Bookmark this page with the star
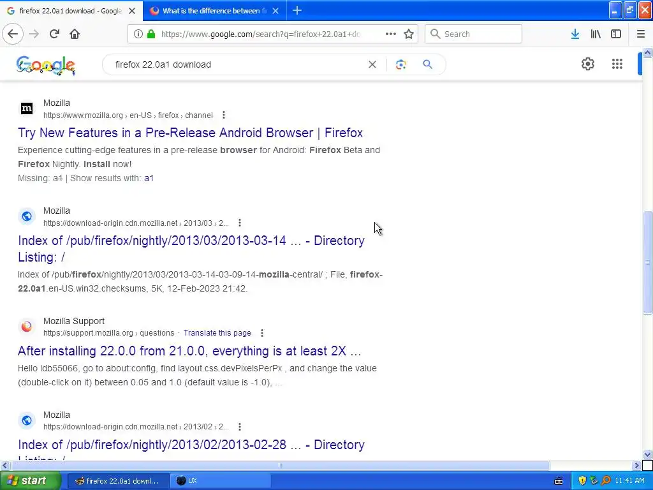The width and height of the screenshot is (653, 490). (409, 34)
